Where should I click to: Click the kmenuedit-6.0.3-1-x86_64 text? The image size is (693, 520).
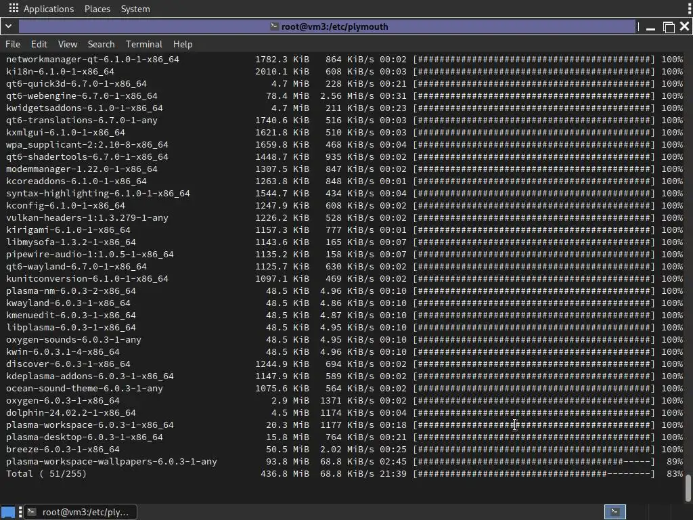tap(70, 316)
